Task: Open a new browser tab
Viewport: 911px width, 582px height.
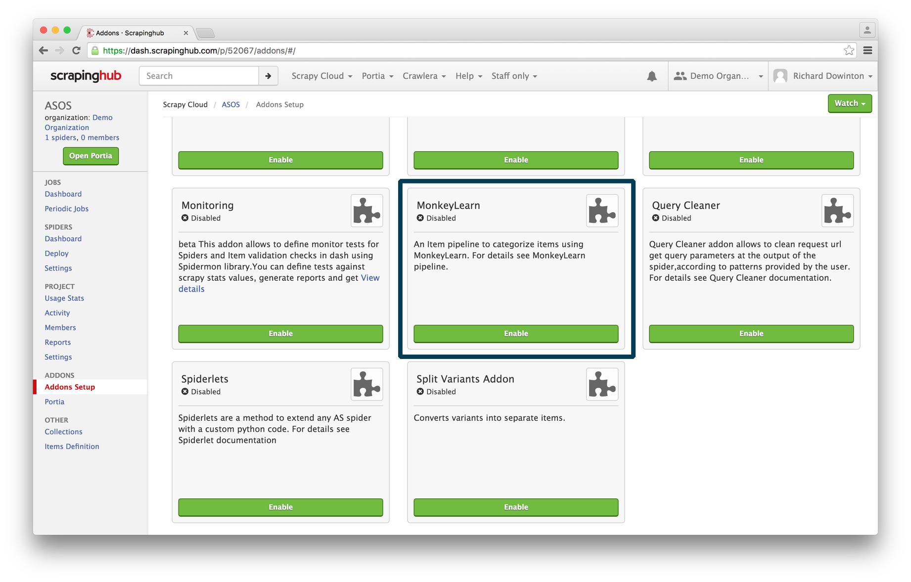Action: point(205,33)
